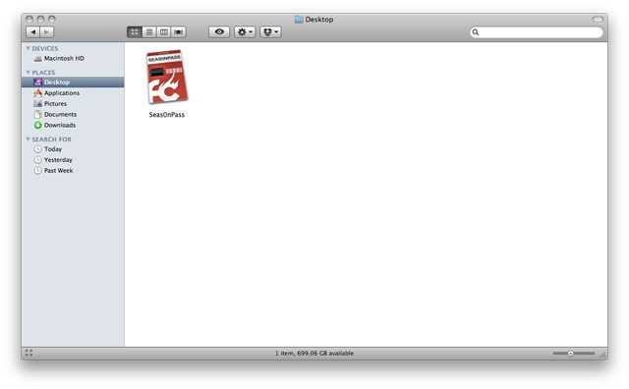Minimize the Finder window
629x389 pixels.
(40, 19)
